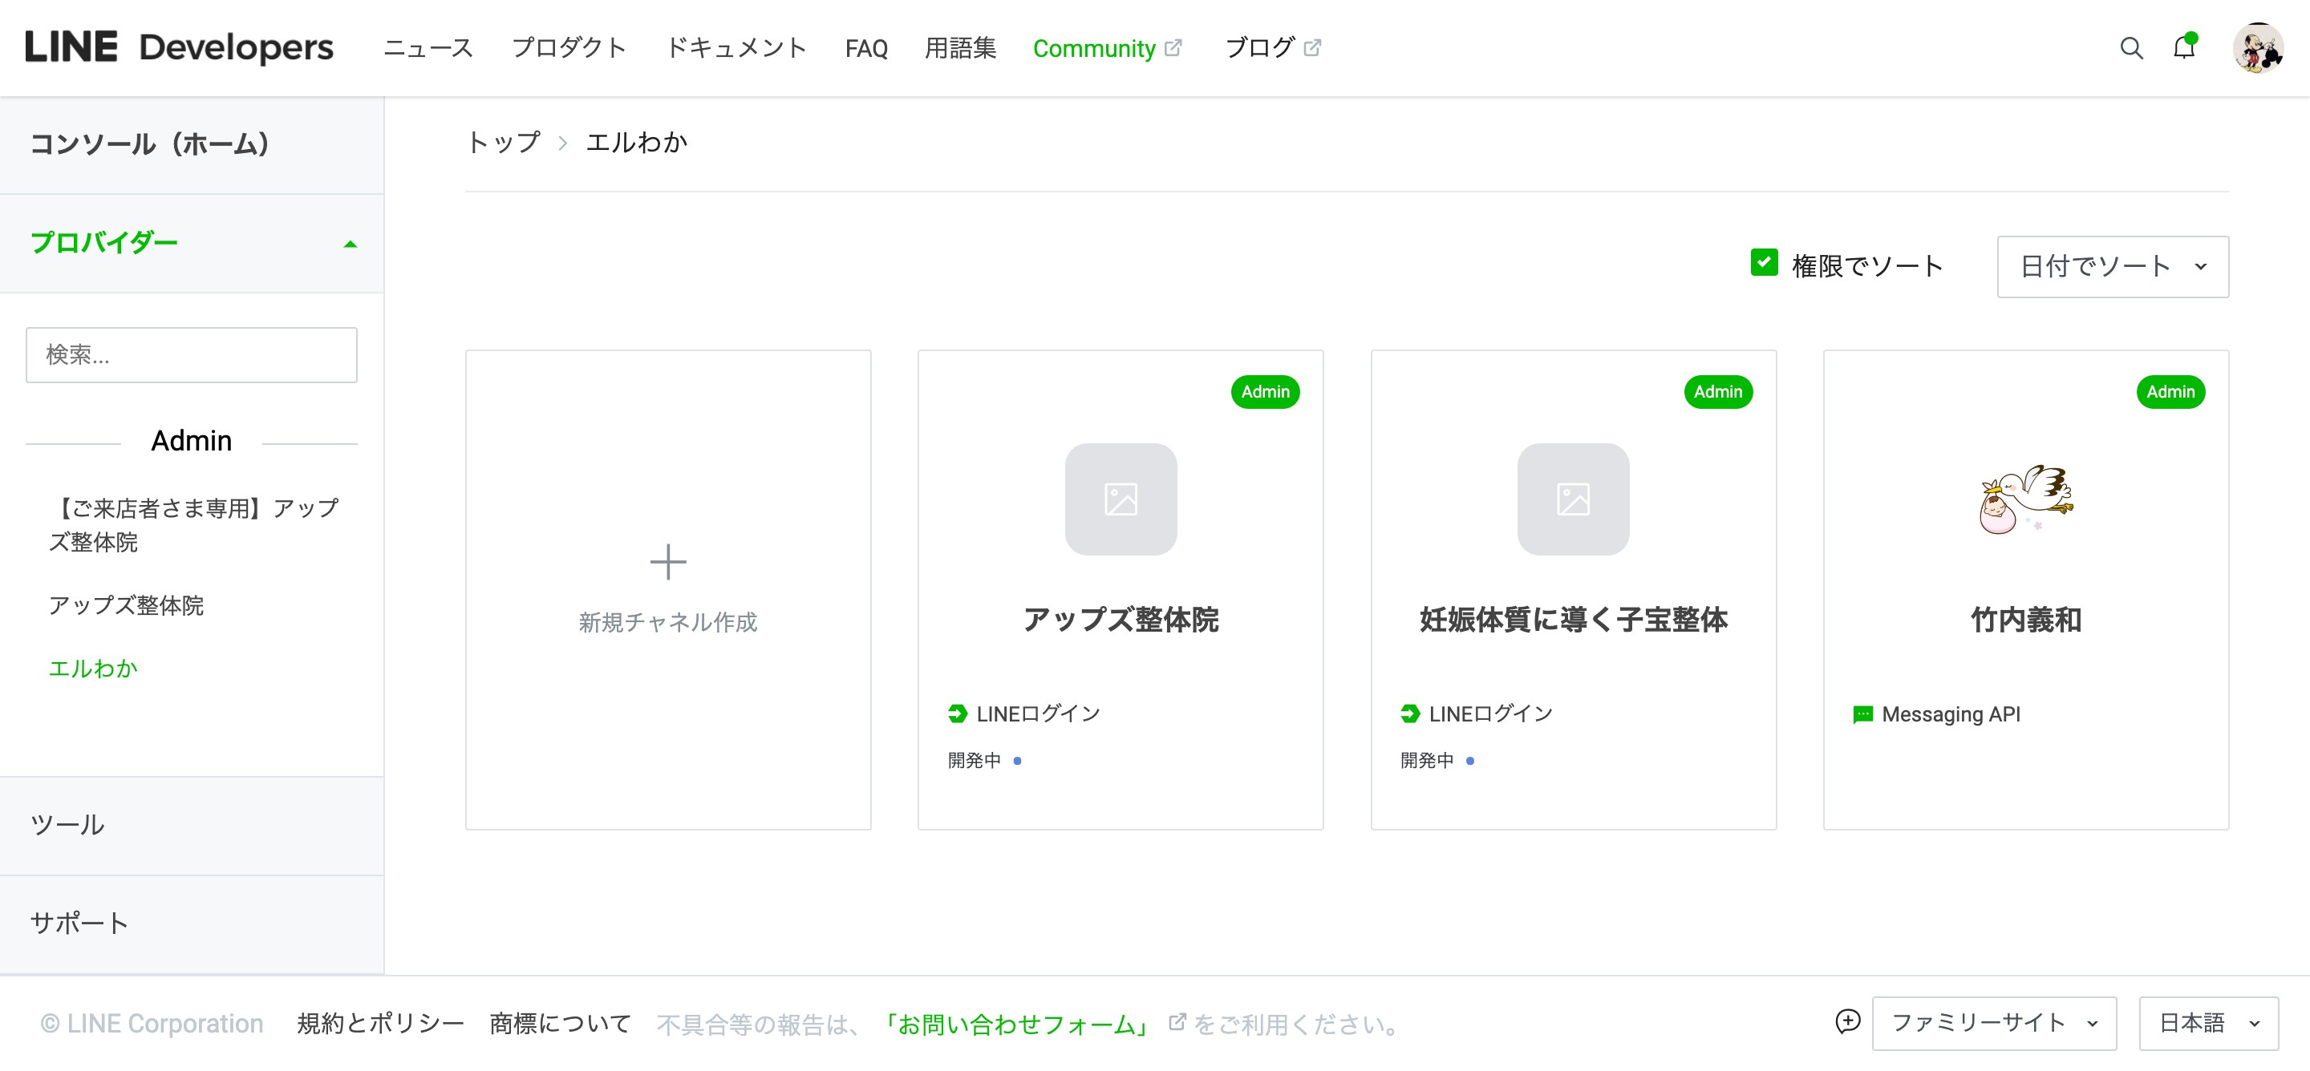Click the LINE Developers logo
This screenshot has width=2310, height=1071.
coord(180,47)
